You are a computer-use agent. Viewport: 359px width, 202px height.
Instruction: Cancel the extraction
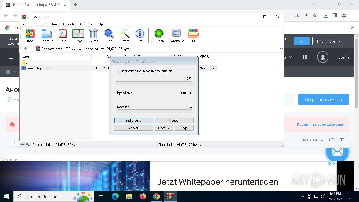[x=134, y=128]
